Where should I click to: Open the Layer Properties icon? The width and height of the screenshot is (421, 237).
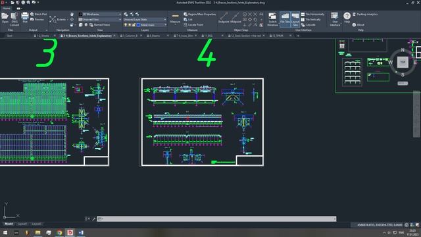126,14
